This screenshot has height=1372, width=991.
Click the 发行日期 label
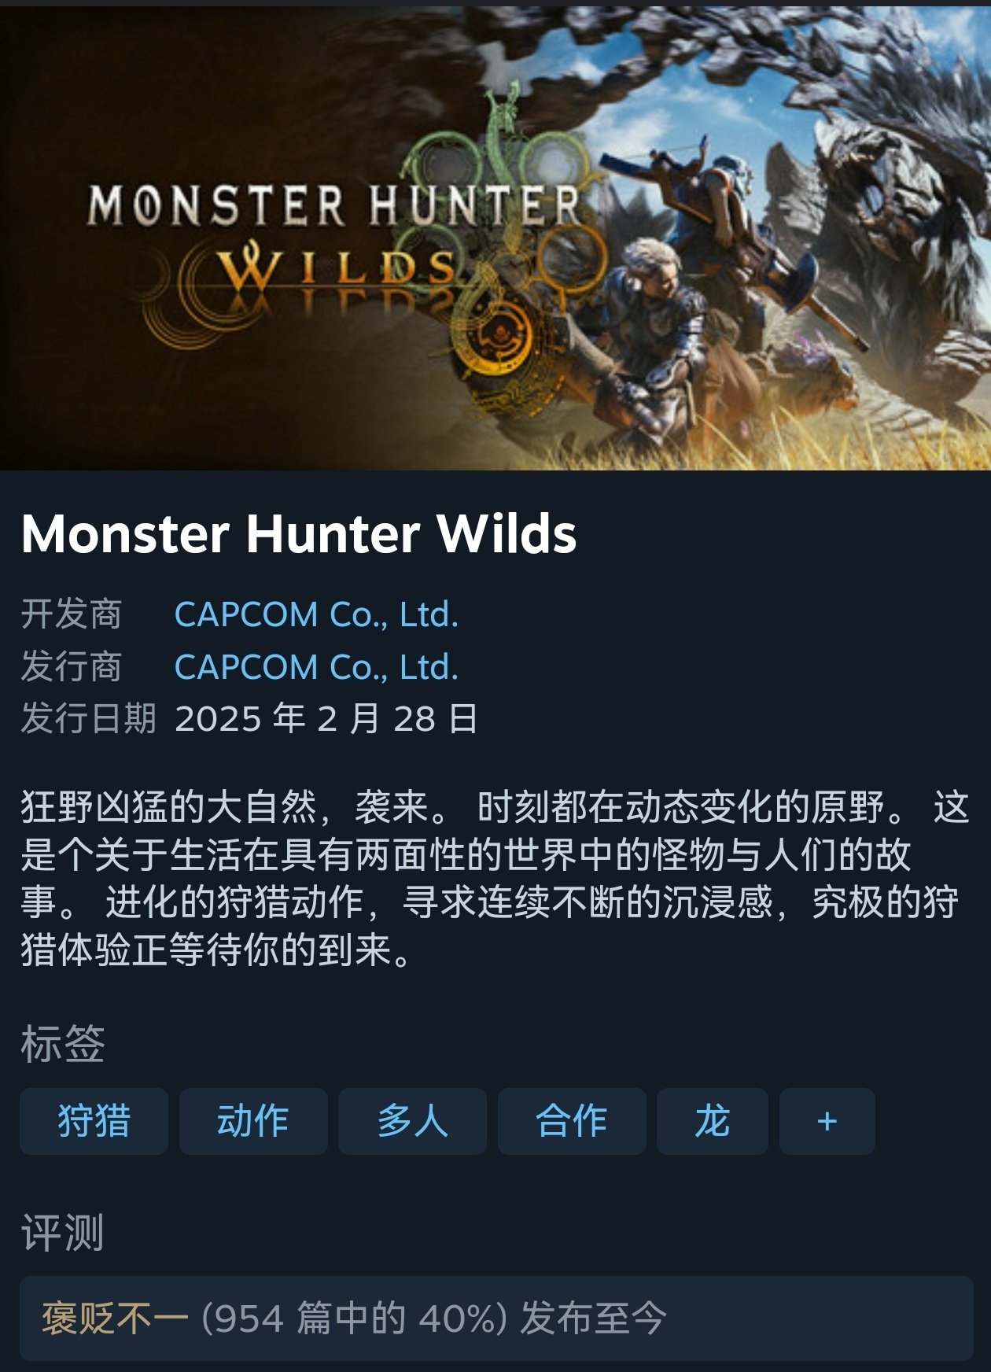(x=89, y=718)
